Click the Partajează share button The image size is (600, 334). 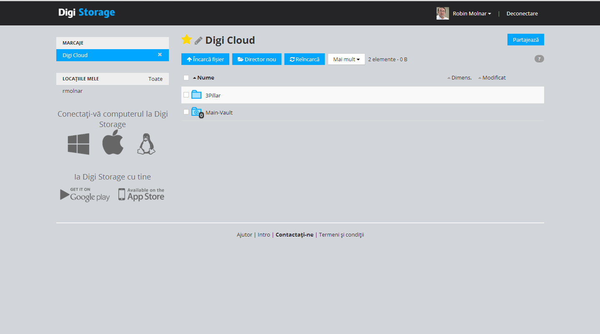526,40
